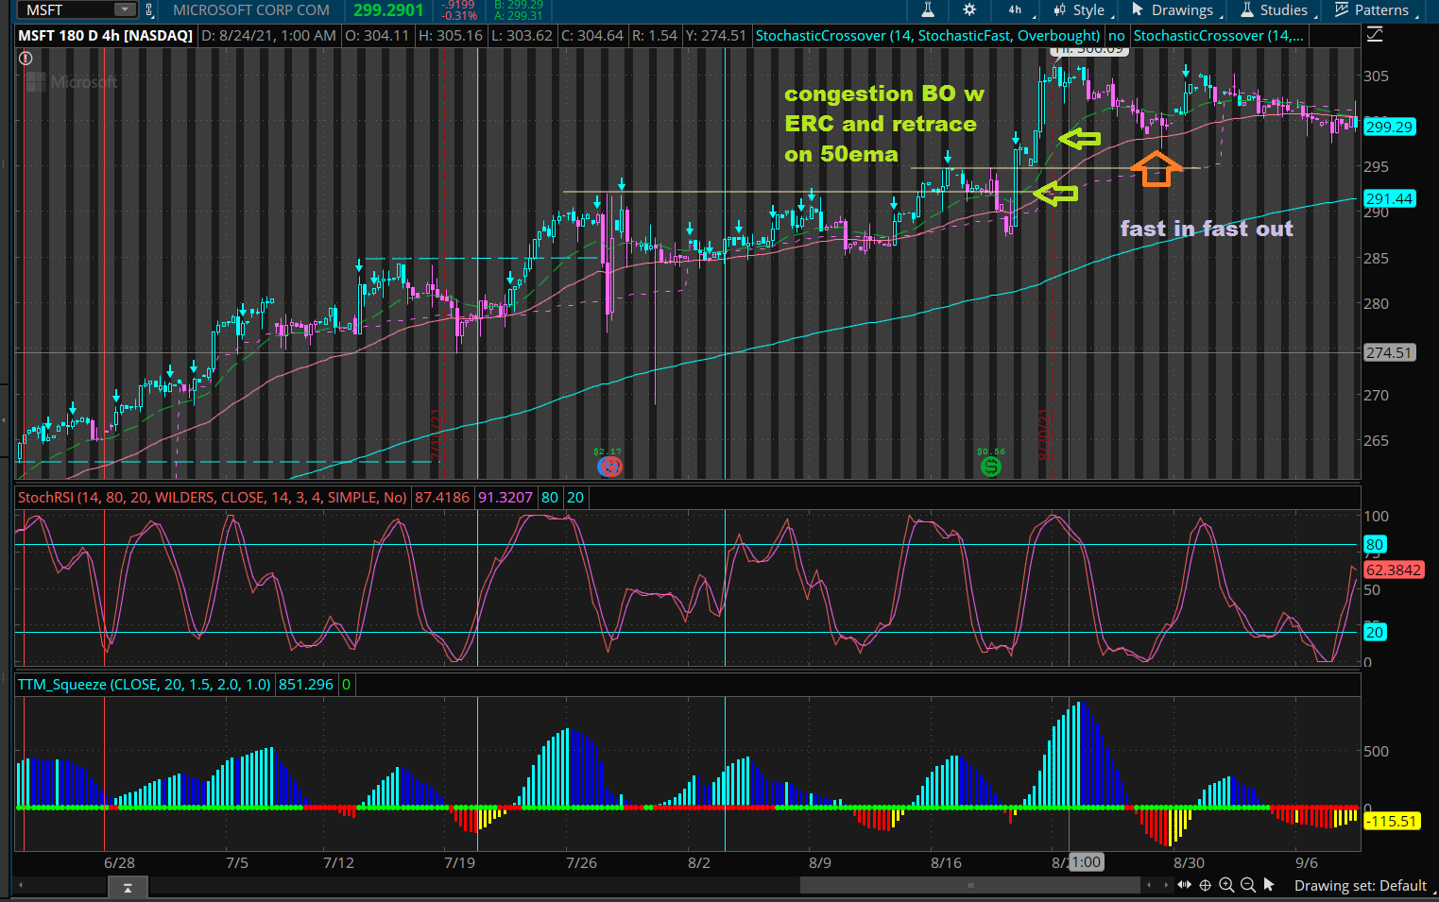Click the L: 303.62 low value

click(522, 35)
